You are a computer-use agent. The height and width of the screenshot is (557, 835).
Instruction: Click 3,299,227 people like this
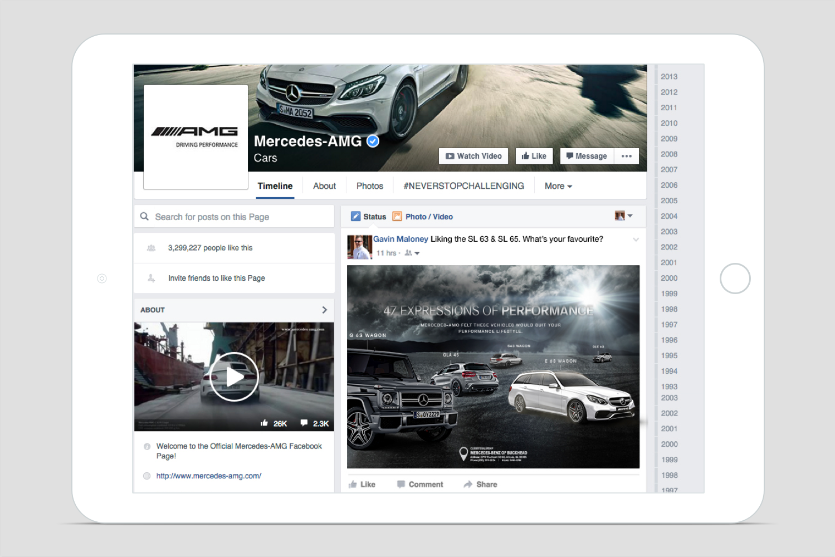click(x=211, y=248)
